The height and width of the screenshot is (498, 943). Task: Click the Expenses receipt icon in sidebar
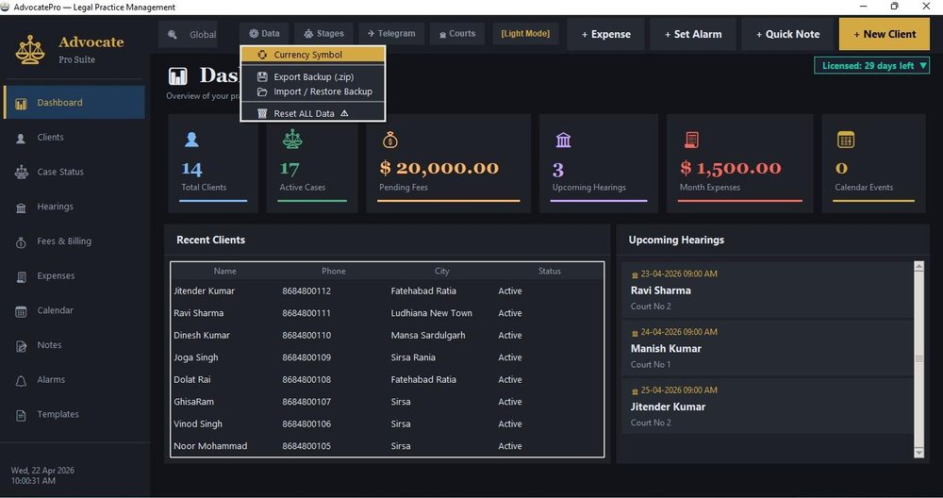[x=21, y=276]
